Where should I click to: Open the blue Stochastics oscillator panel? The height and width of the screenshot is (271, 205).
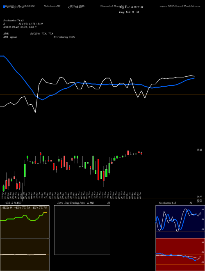pos(180,222)
